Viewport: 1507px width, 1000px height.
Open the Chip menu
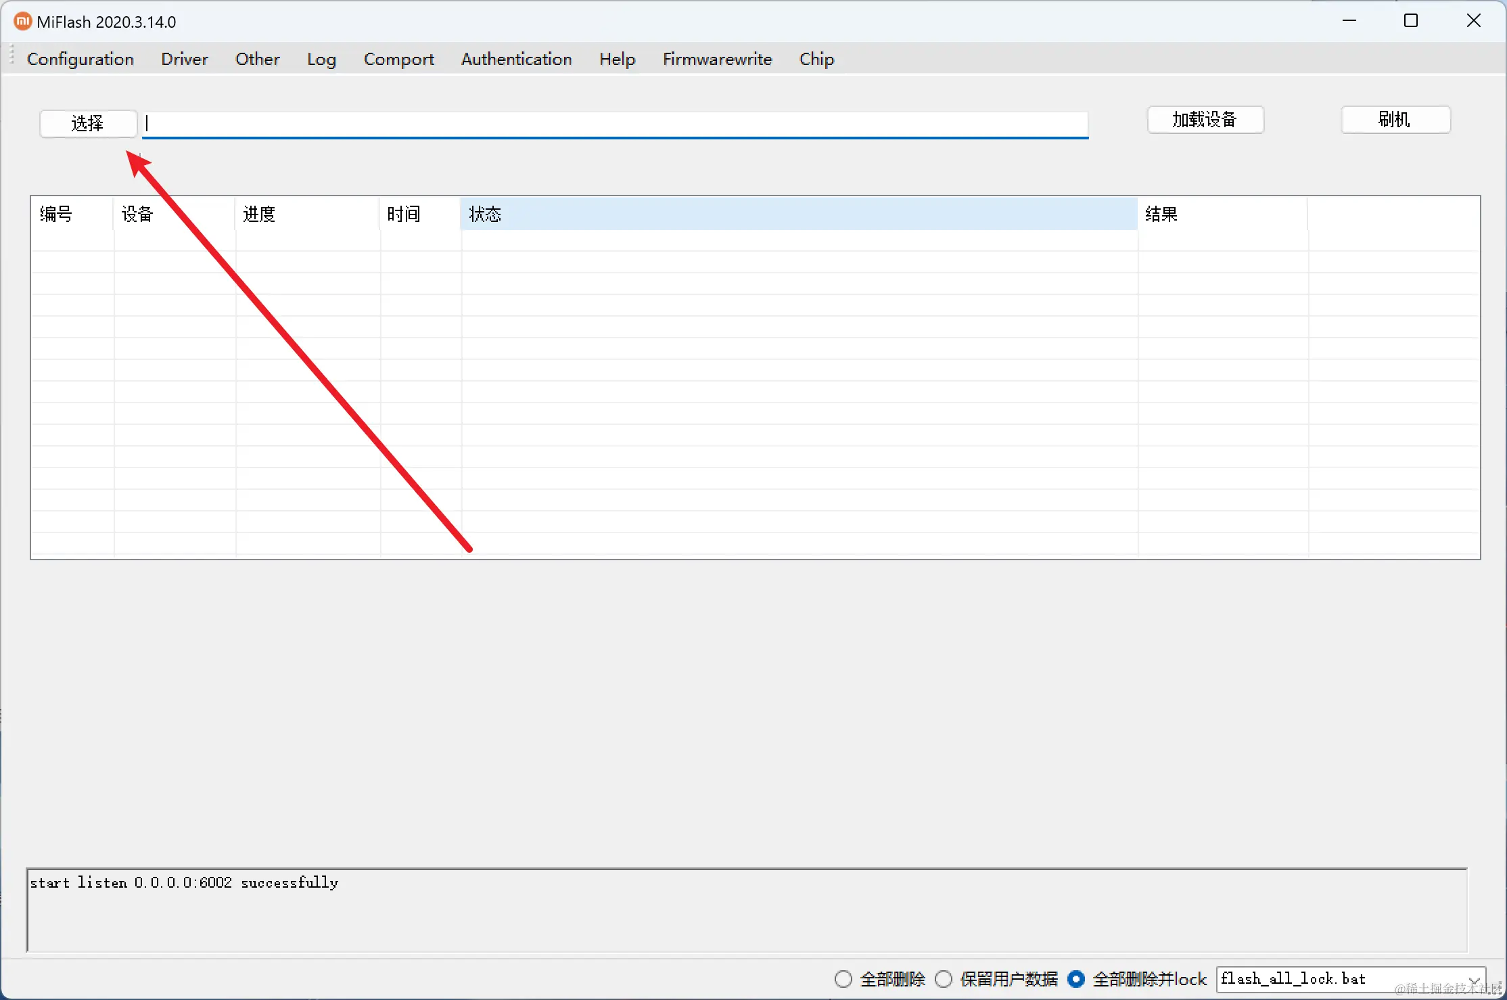(x=816, y=60)
